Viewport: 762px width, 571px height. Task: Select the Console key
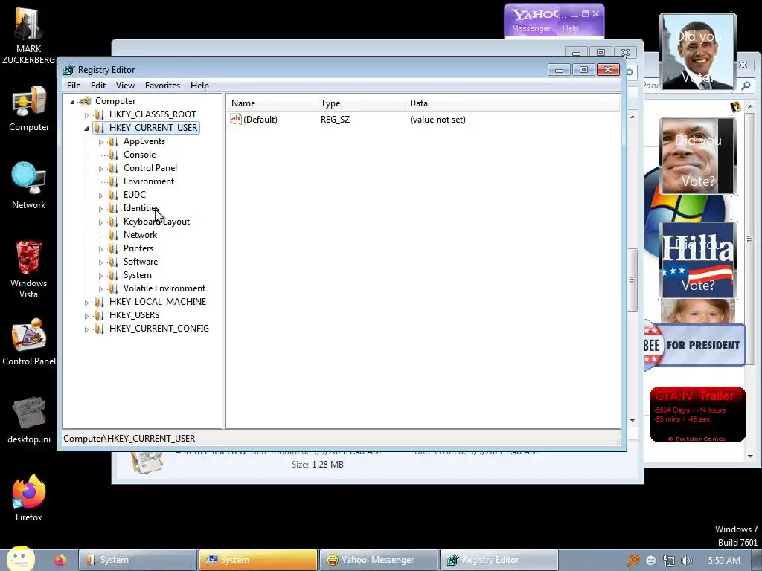coord(139,155)
